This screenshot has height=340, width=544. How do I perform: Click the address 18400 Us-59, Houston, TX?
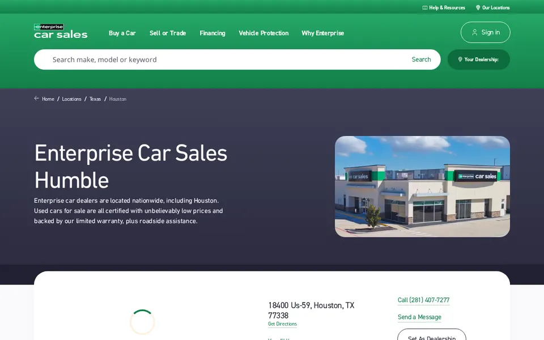coord(311,310)
